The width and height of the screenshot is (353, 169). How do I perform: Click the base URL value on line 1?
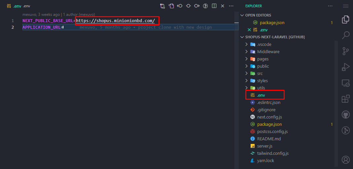115,21
